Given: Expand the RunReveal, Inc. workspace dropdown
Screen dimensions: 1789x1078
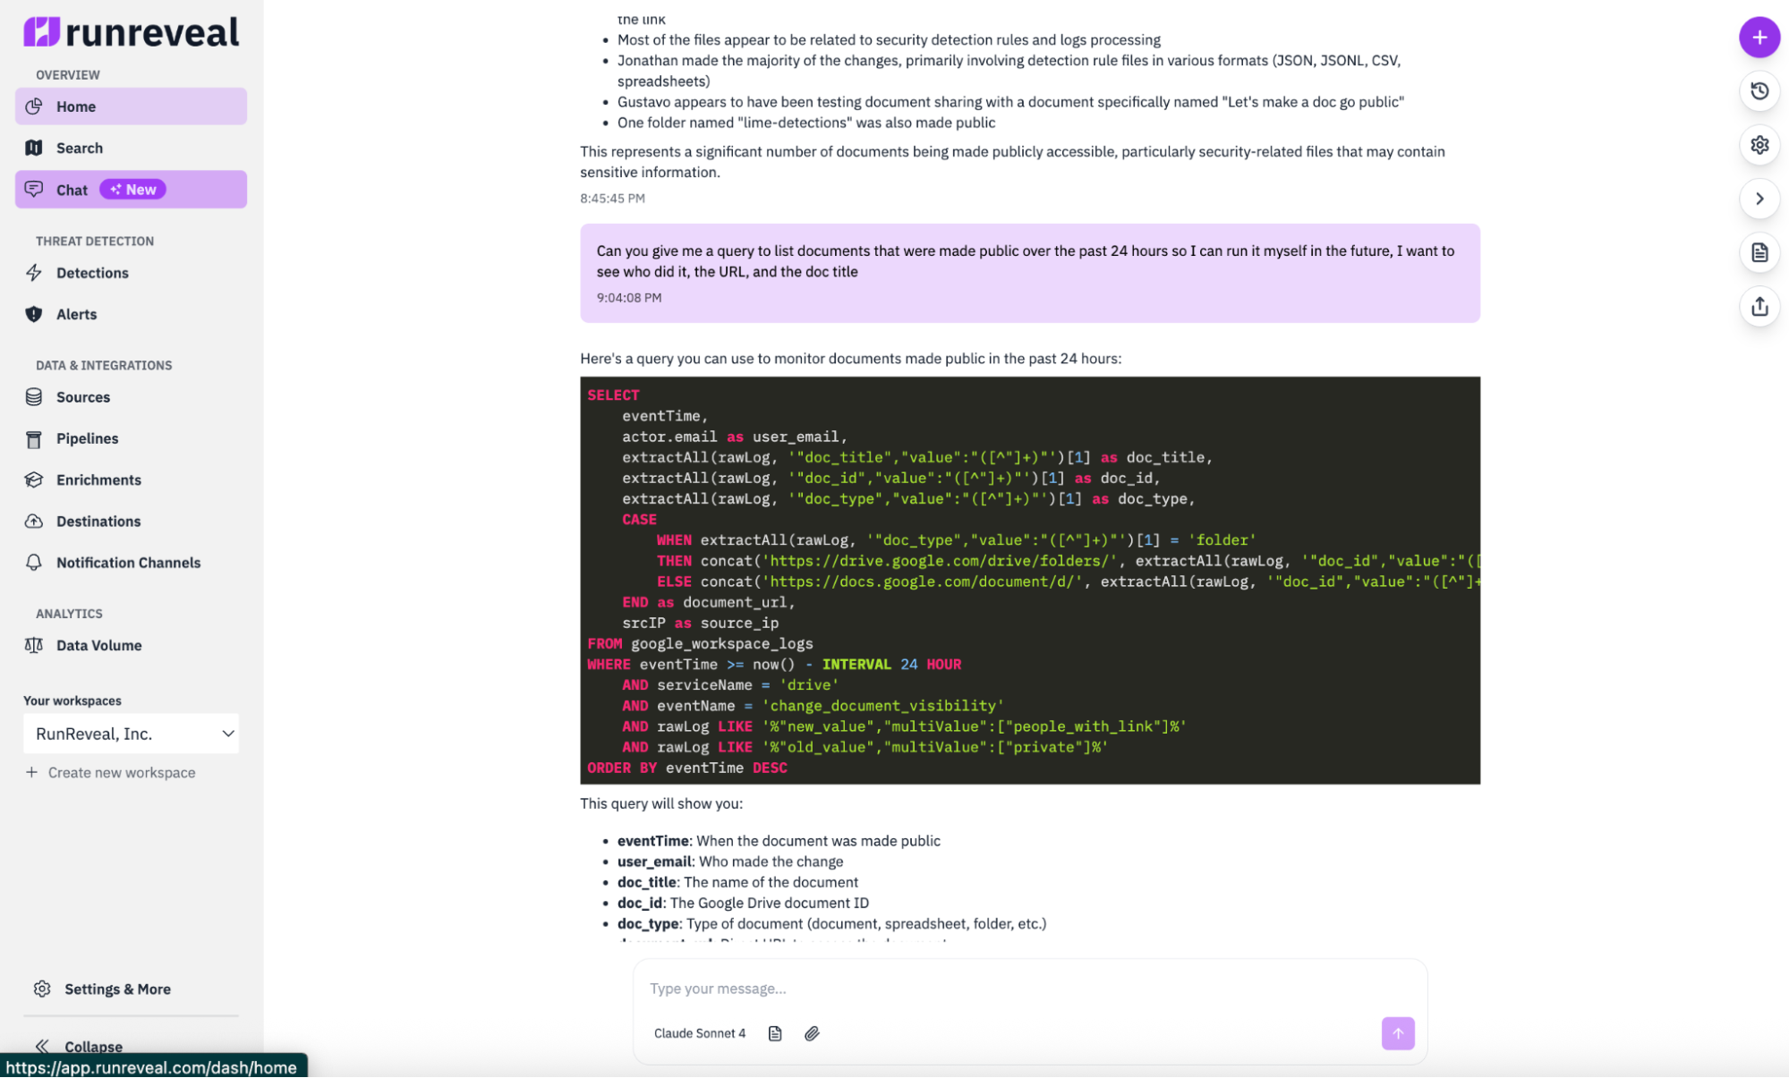Looking at the screenshot, I should click(131, 734).
